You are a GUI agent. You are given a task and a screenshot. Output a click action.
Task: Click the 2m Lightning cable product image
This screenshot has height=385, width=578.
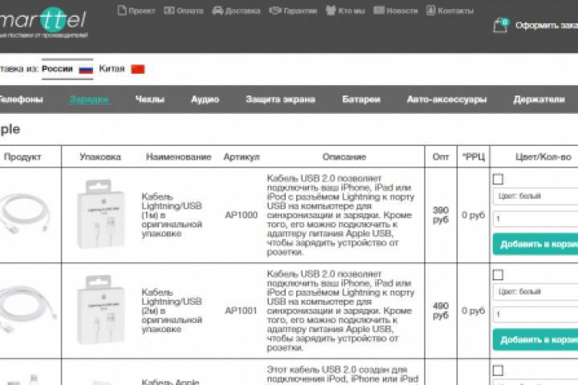(x=27, y=310)
